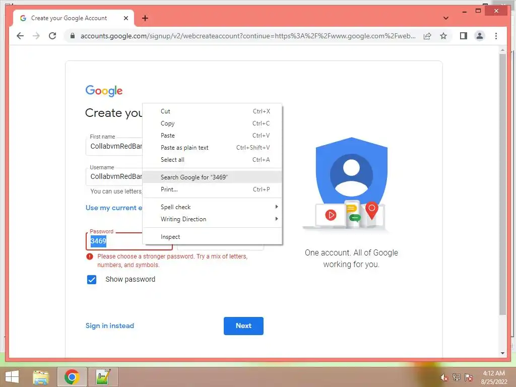Screen dimensions: 516x387
Task: Click the red password error icon
Action: (x=90, y=256)
